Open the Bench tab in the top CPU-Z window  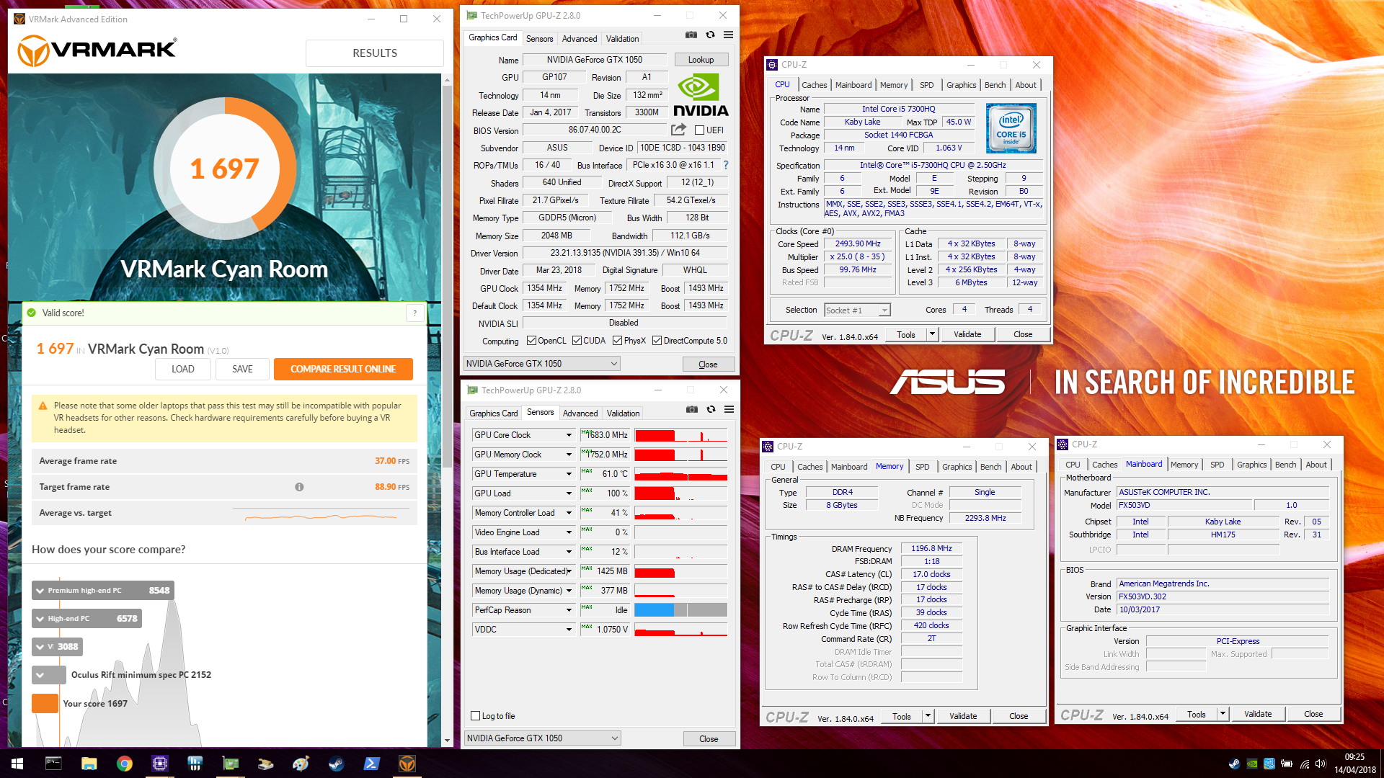point(995,85)
